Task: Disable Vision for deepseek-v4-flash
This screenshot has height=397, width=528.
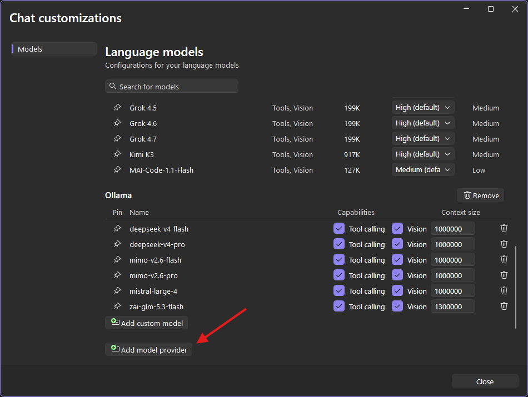Action: [397, 228]
